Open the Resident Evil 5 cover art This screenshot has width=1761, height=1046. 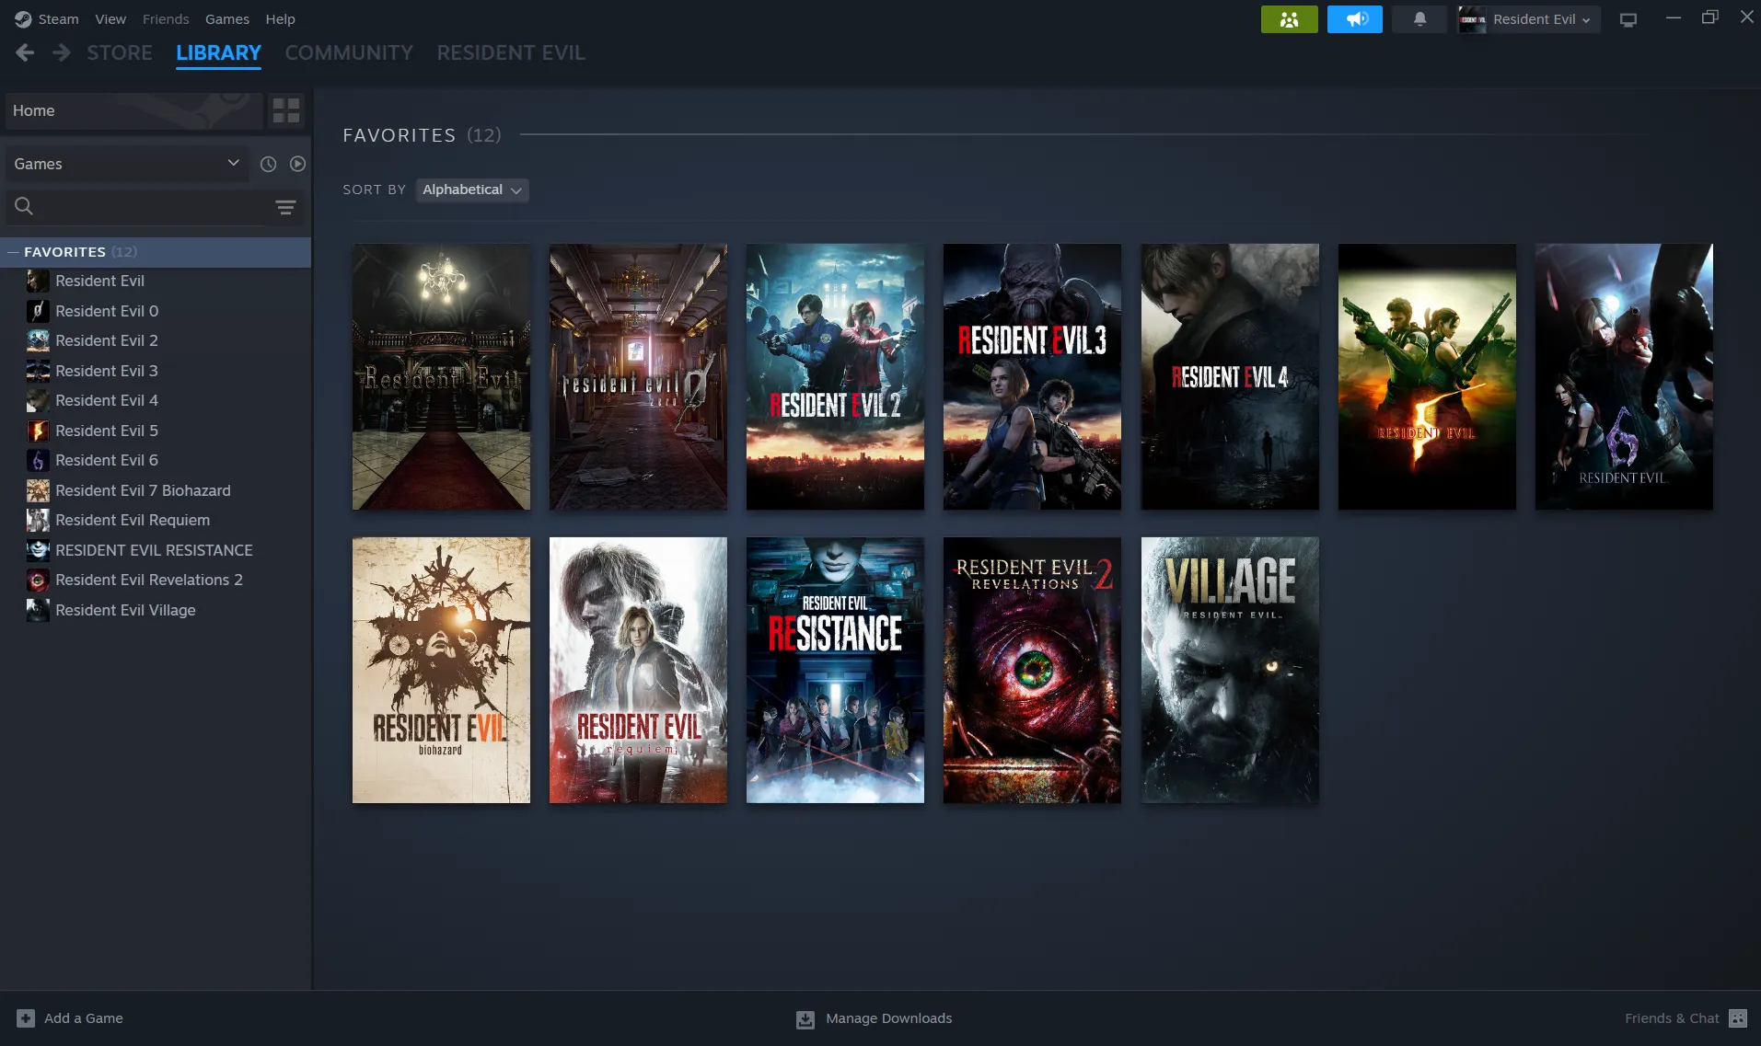(1427, 376)
